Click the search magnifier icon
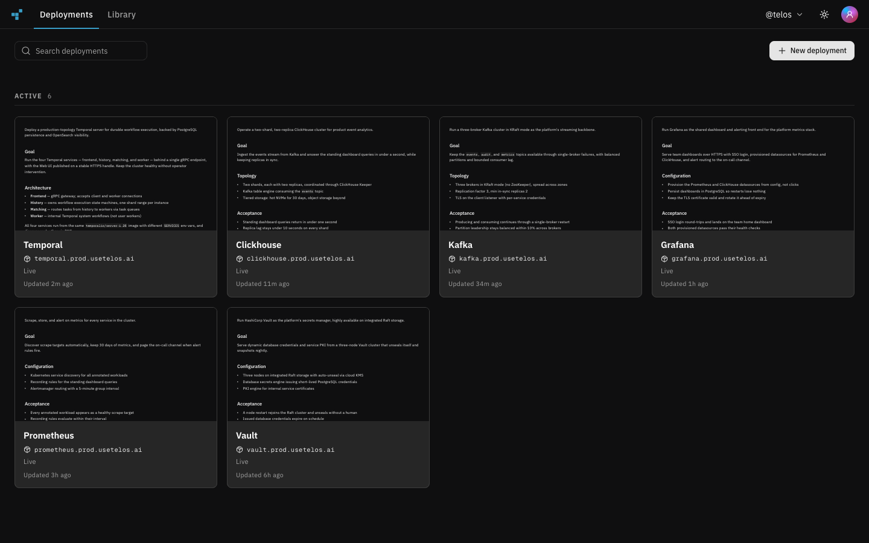 click(x=26, y=51)
